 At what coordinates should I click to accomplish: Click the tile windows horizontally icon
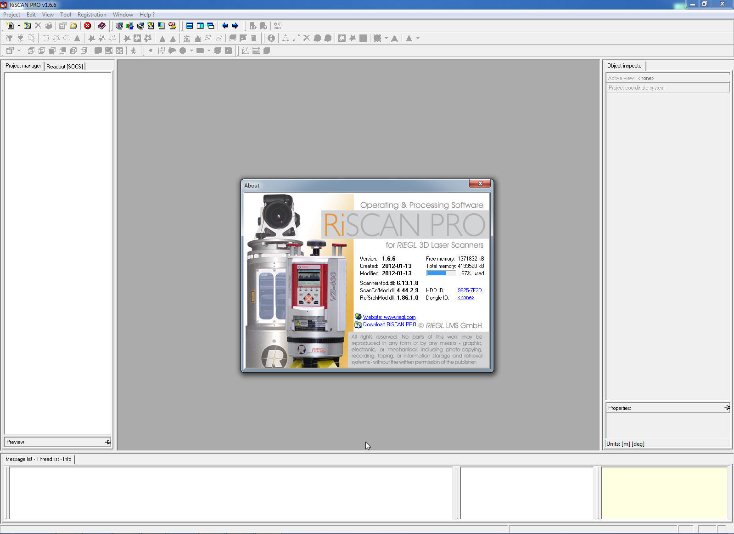[x=190, y=26]
